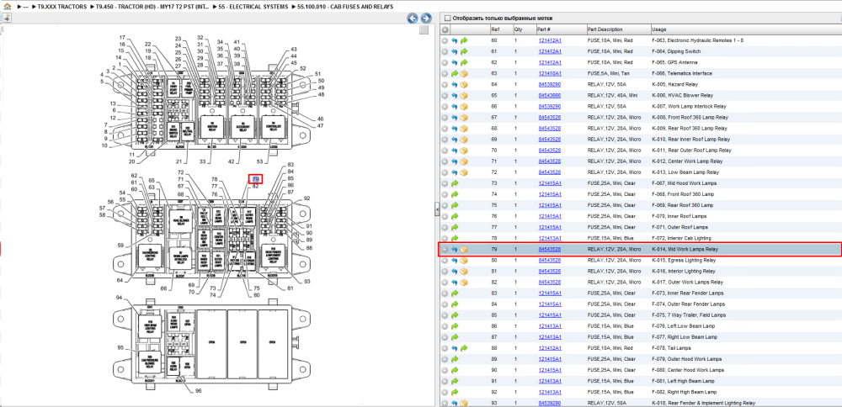The width and height of the screenshot is (842, 407).
Task: Click the box icon on Ref 93 row
Action: tap(464, 404)
